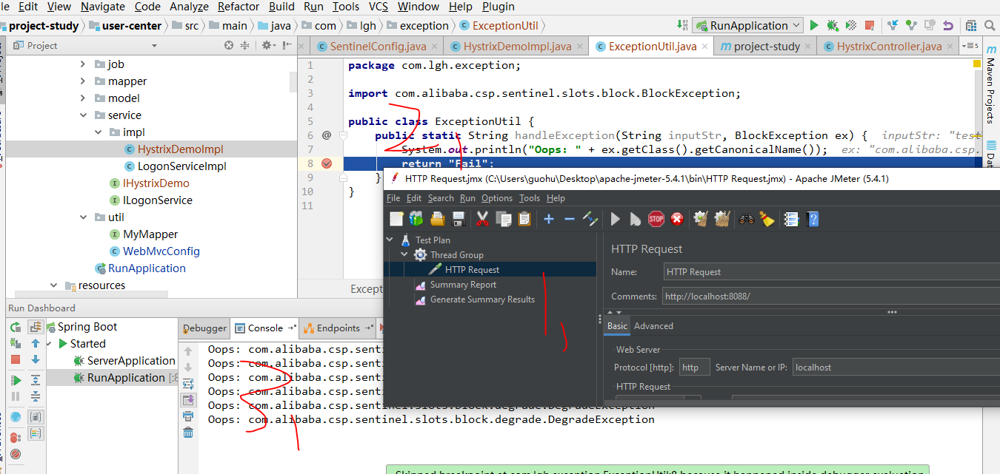This screenshot has width=1000, height=474.
Task: Toggle the breakpoint on editor line 8
Action: [327, 163]
